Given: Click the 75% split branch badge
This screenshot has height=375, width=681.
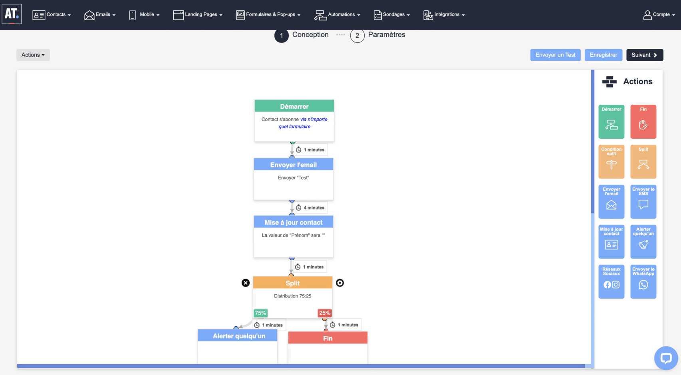Looking at the screenshot, I should [260, 313].
